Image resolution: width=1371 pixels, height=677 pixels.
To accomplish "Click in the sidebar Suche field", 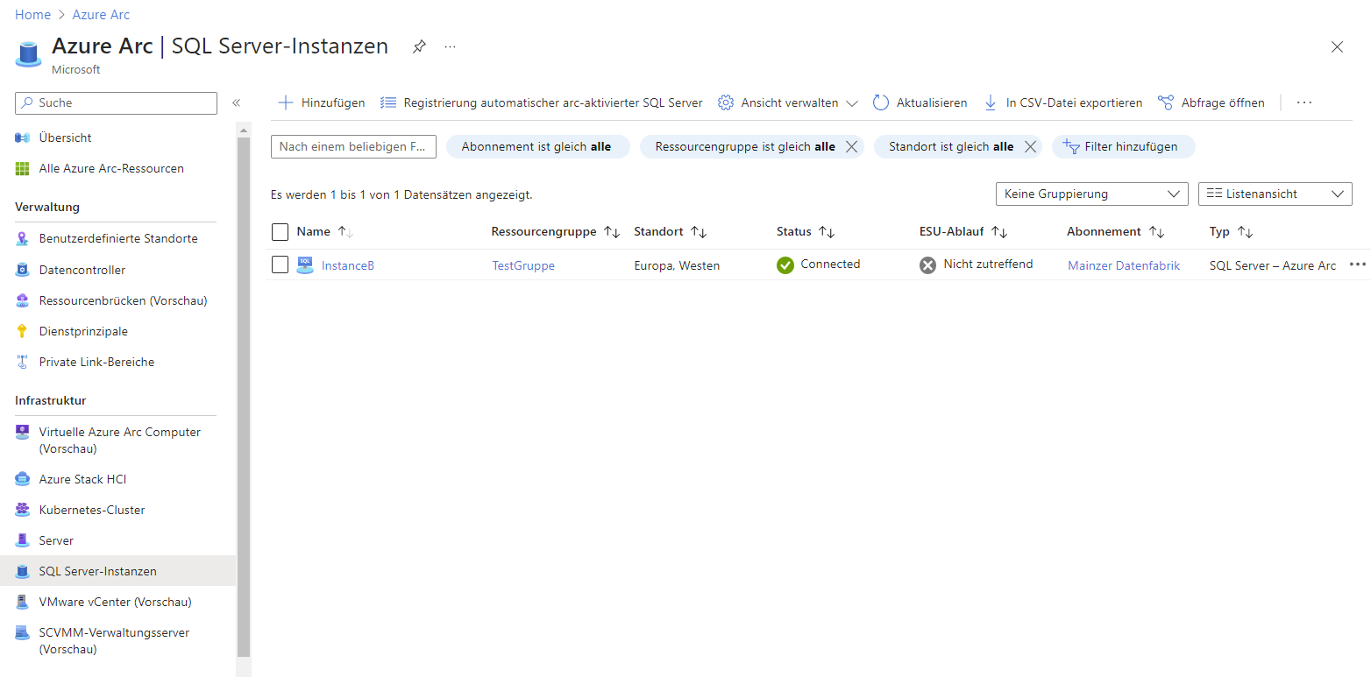I will click(116, 103).
